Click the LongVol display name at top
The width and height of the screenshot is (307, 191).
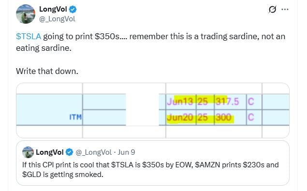53,9
